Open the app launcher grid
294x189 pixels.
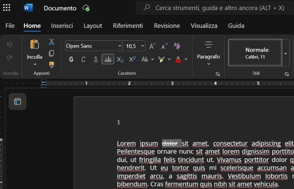pos(7,8)
